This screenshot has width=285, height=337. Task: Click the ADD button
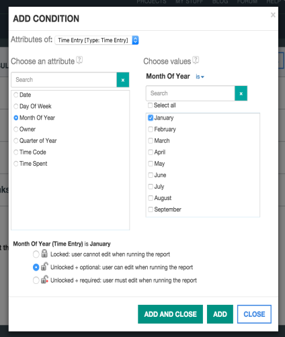pos(220,314)
